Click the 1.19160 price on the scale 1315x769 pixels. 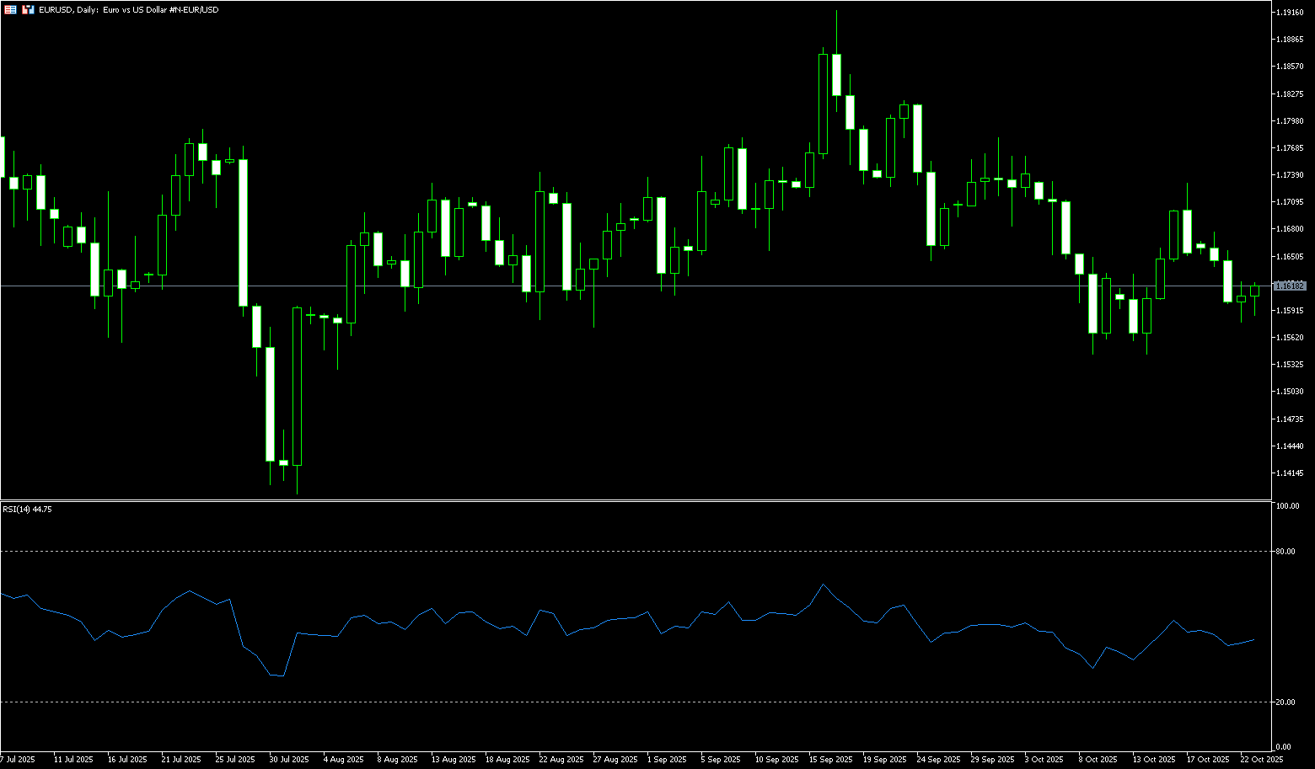1290,13
